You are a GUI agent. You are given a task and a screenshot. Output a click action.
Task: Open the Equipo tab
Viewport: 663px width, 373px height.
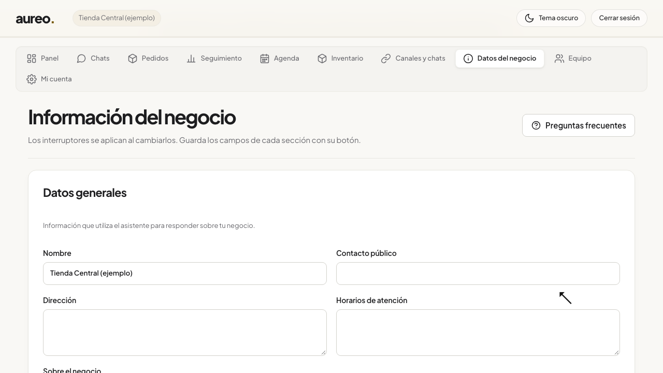tap(573, 59)
